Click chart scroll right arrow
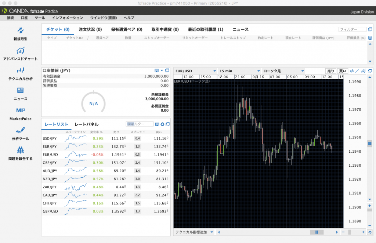 337,232
